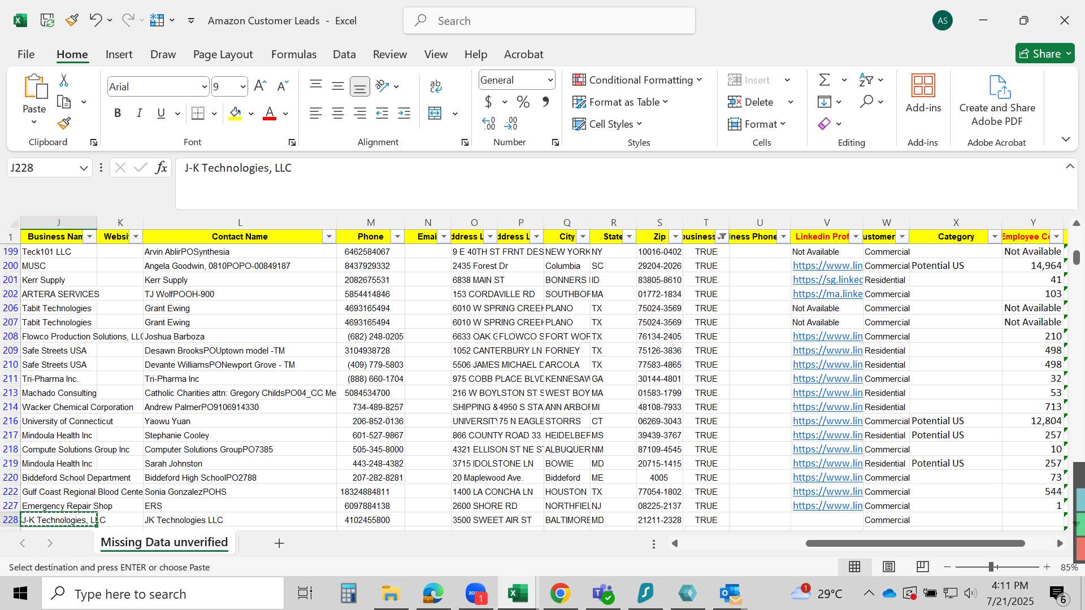1085x610 pixels.
Task: Click the Wrap Text icon
Action: [x=436, y=86]
